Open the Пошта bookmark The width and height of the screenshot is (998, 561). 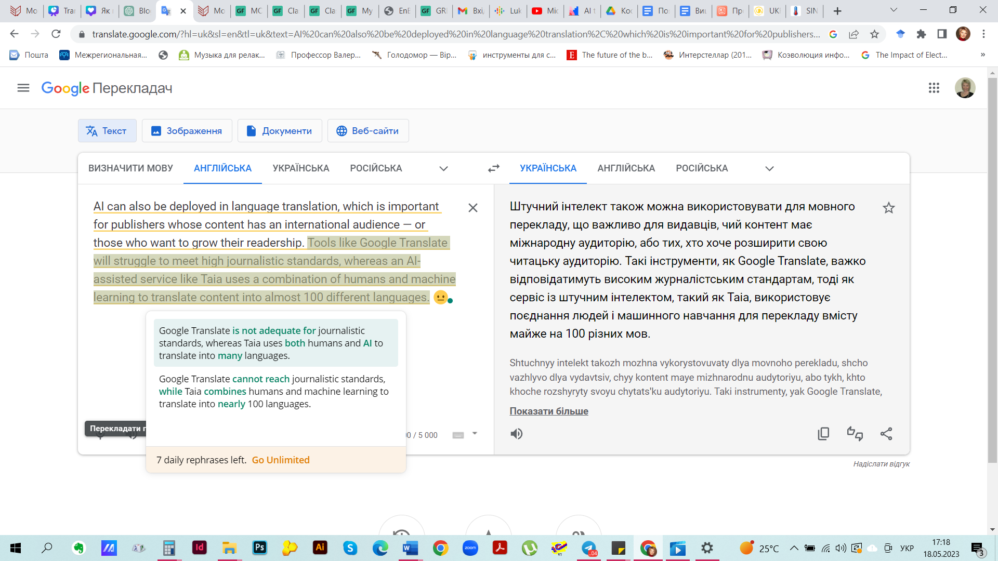pyautogui.click(x=29, y=55)
